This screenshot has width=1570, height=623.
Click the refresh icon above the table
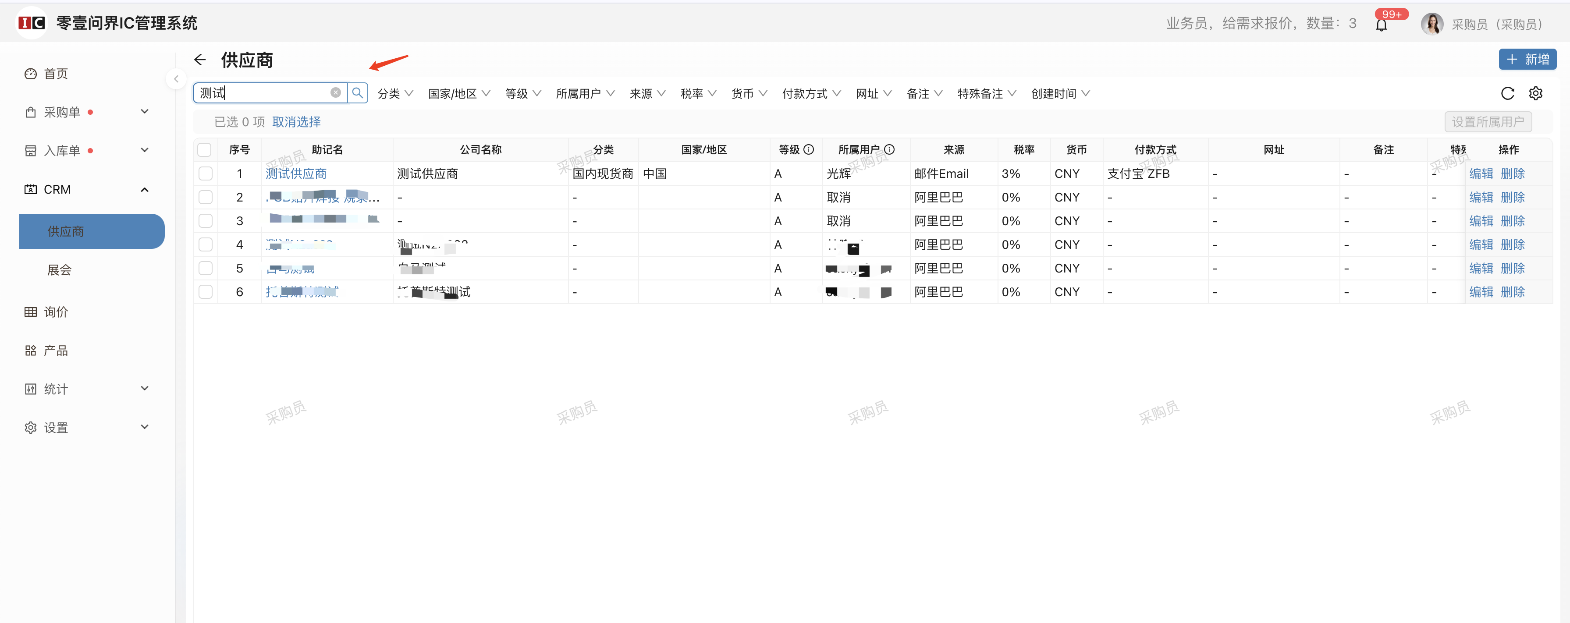tap(1507, 93)
